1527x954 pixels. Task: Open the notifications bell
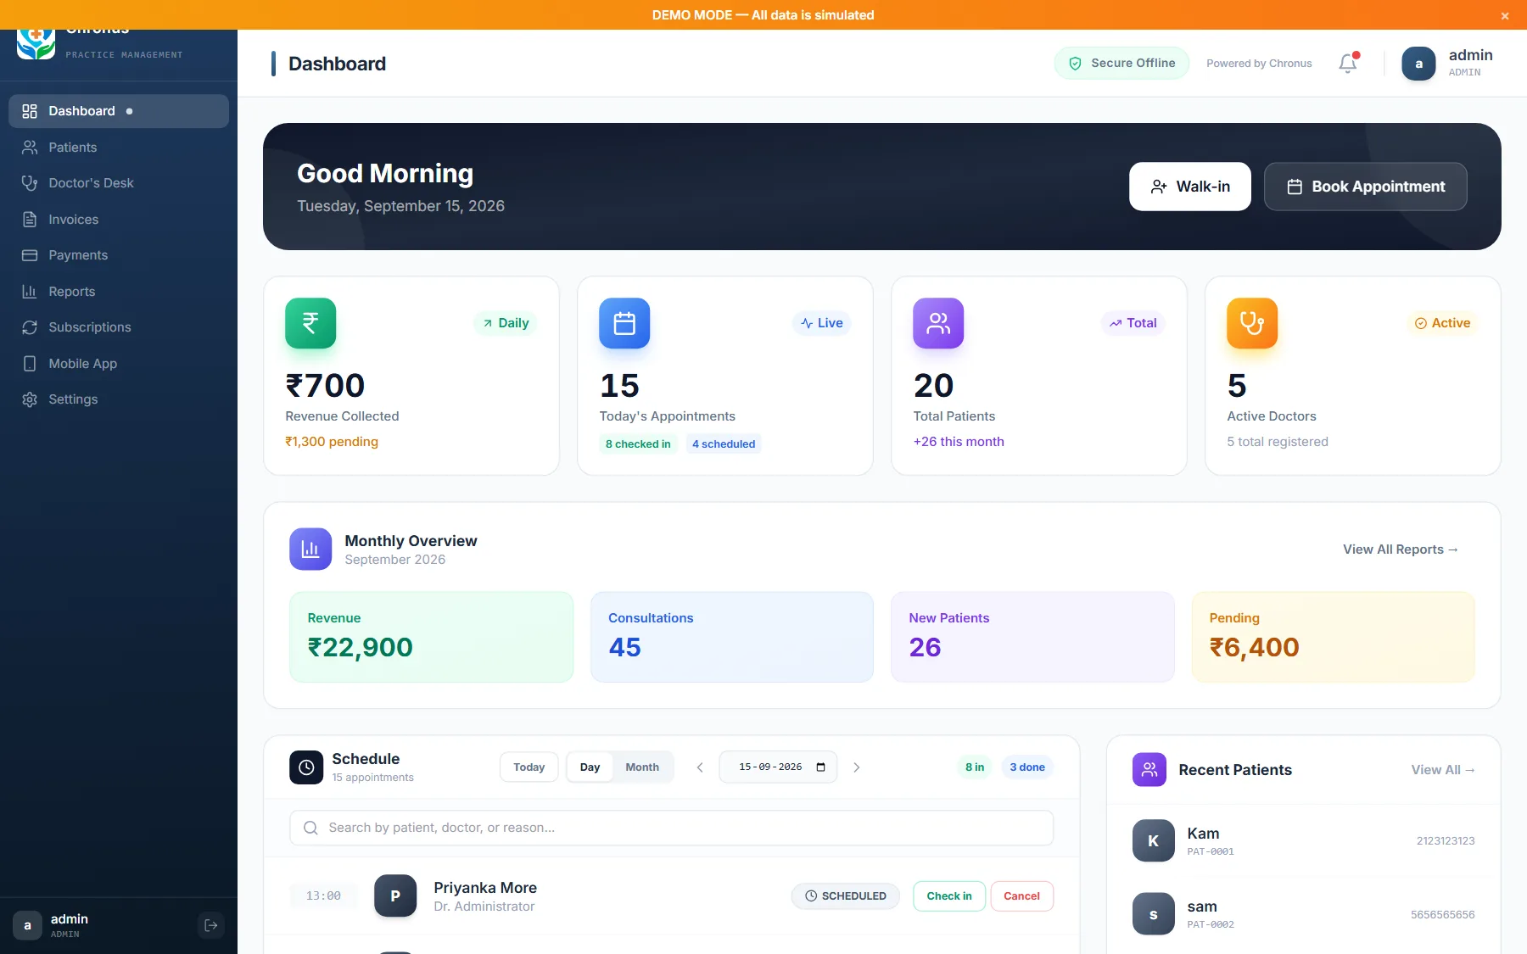click(x=1348, y=64)
